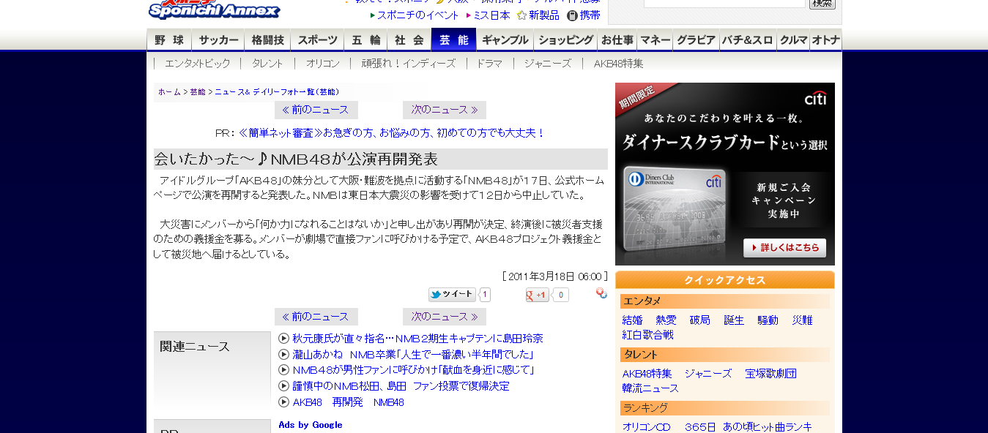Screen dimensions: 988x433
Task: Open the スポーツ navigation tab
Action: click(318, 40)
